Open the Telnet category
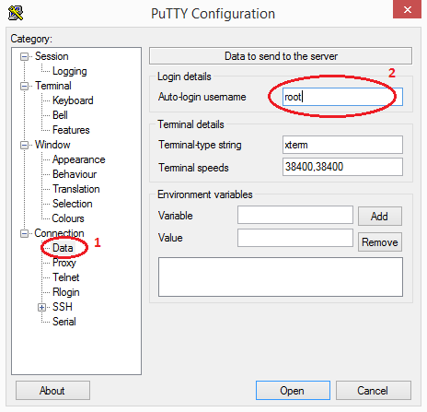The image size is (427, 412). tap(66, 277)
